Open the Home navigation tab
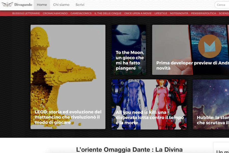This screenshot has width=229, height=153. click(x=42, y=5)
